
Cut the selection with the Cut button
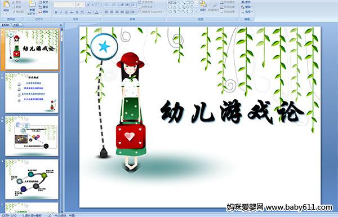click(x=16, y=2)
